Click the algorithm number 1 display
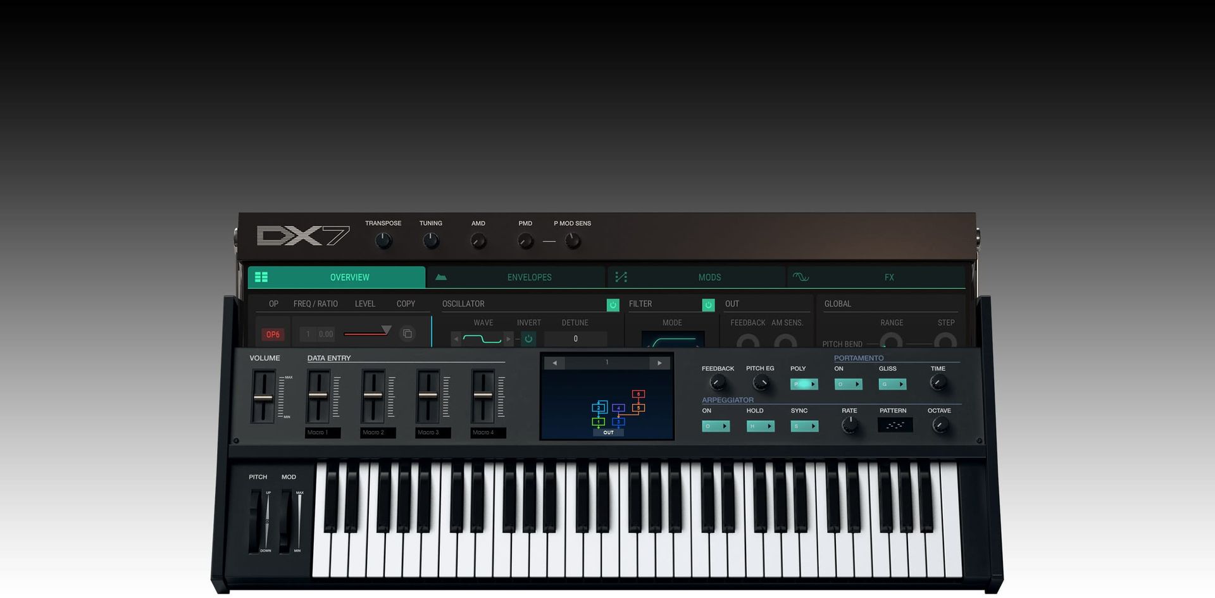 [x=607, y=363]
